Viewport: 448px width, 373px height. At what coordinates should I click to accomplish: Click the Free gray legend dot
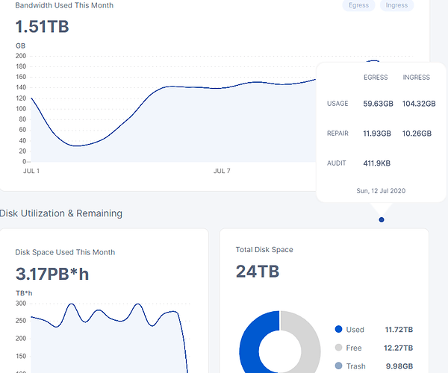pyautogui.click(x=338, y=348)
